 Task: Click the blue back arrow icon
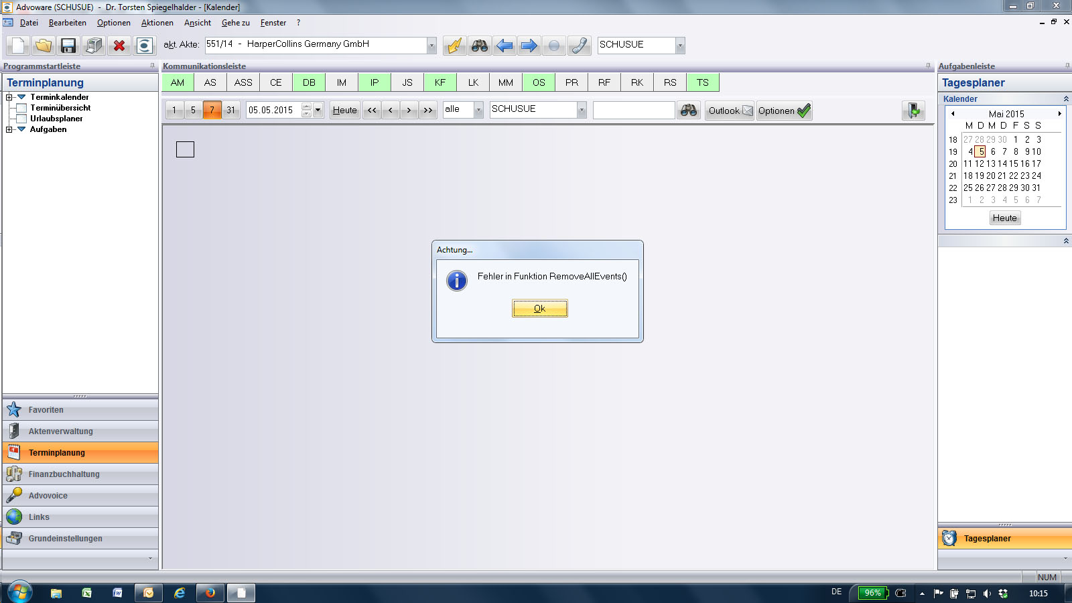505,46
